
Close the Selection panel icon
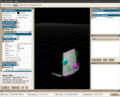(x=119, y=63)
